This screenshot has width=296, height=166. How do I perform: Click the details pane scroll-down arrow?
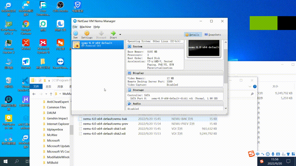(x=226, y=109)
